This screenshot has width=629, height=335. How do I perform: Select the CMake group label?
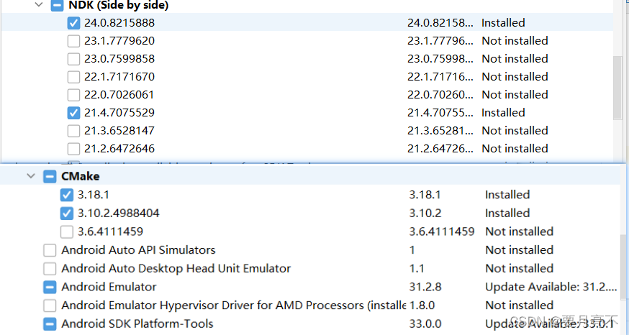(80, 176)
